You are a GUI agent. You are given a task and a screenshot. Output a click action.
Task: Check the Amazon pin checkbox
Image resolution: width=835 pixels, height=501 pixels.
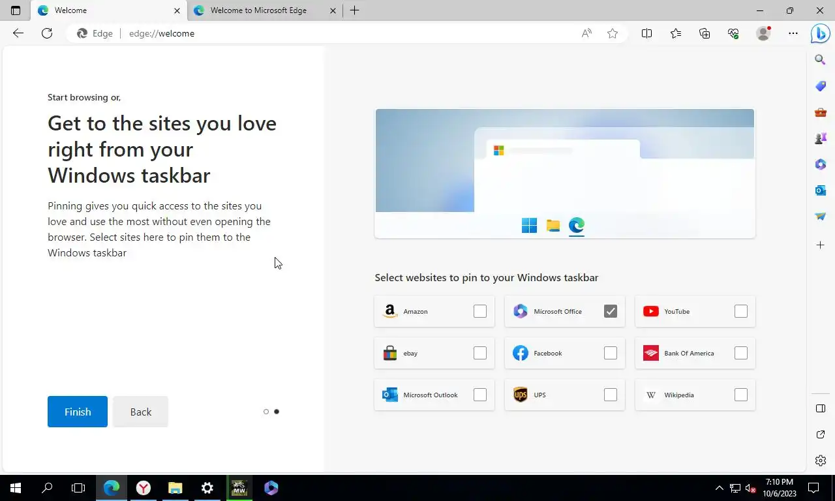point(480,311)
